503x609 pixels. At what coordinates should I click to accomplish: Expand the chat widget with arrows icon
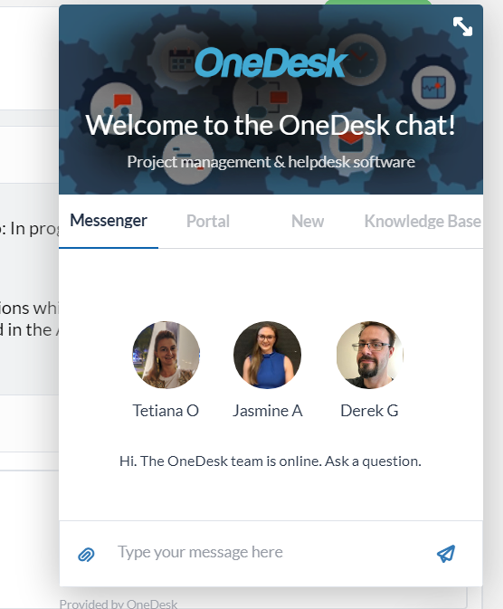tap(463, 27)
